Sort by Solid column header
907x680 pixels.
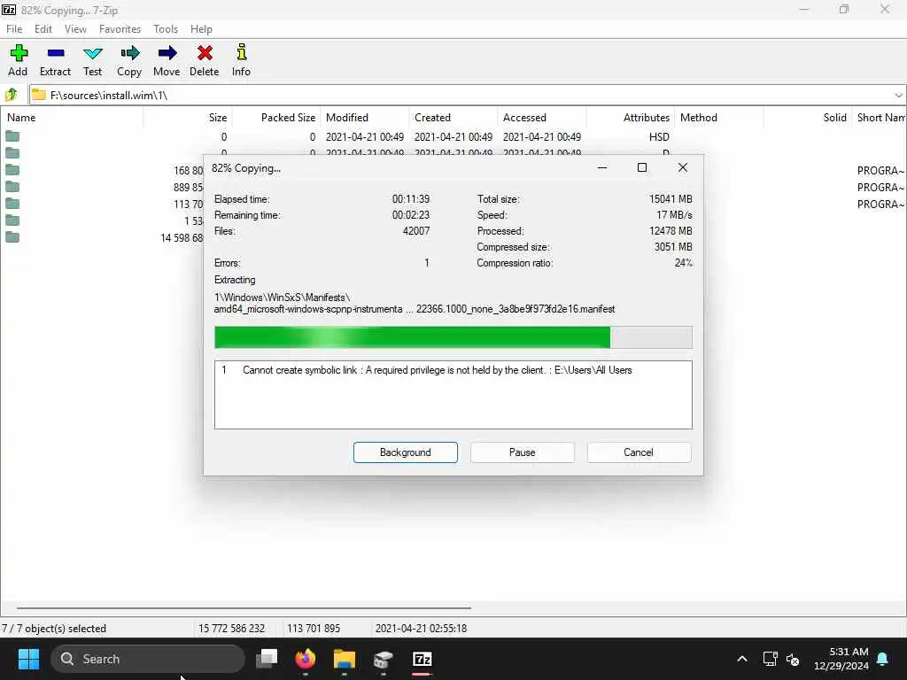pyautogui.click(x=808, y=118)
